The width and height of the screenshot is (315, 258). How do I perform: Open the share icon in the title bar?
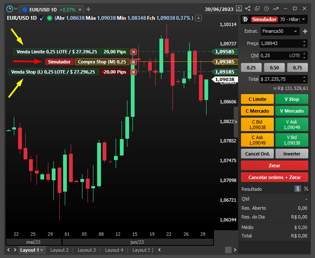tap(248, 8)
